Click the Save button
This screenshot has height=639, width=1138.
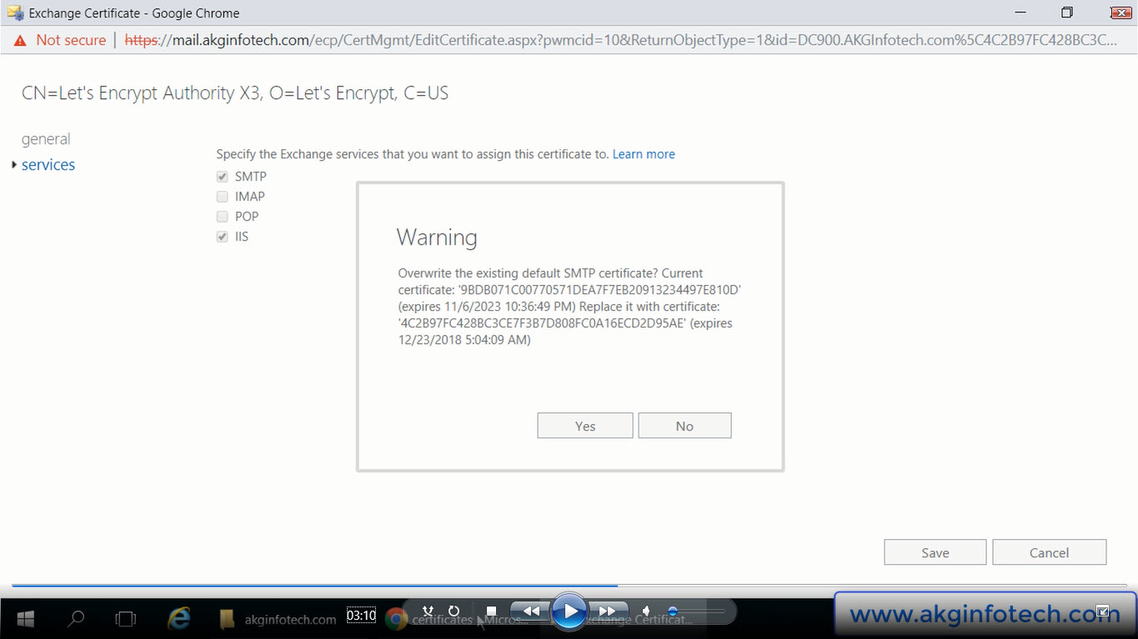[935, 552]
